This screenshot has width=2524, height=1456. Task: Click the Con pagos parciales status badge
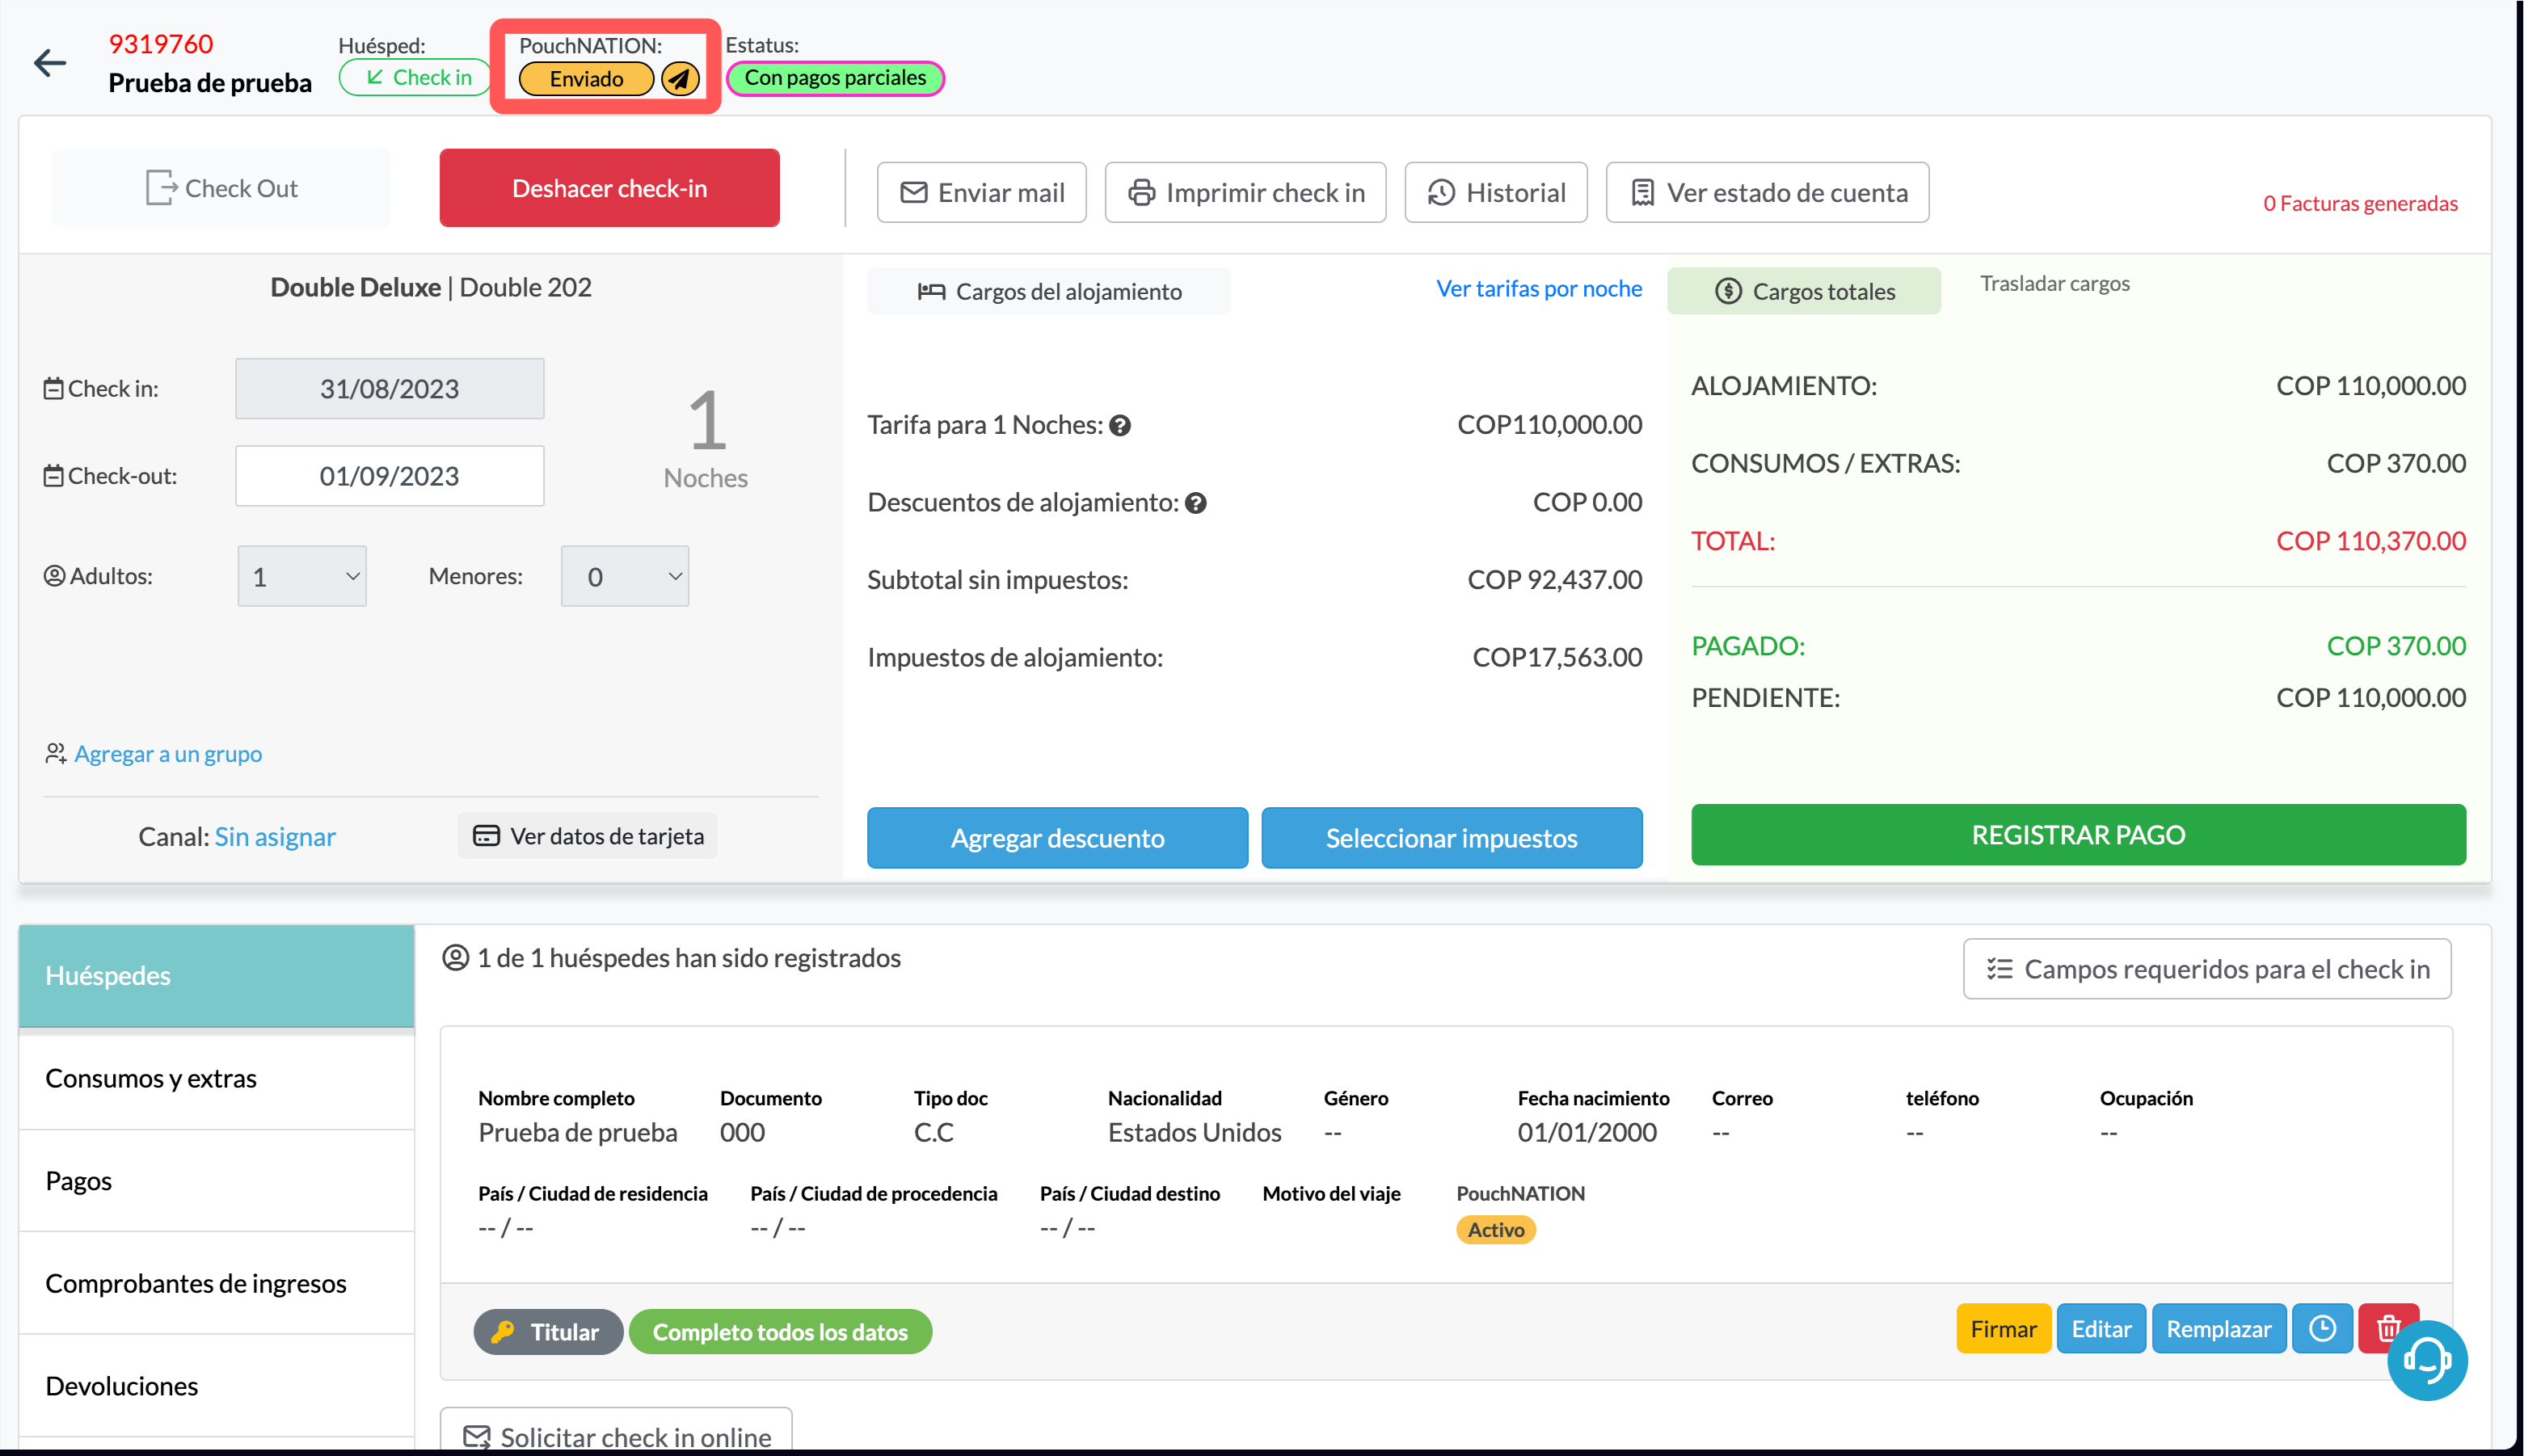(835, 77)
